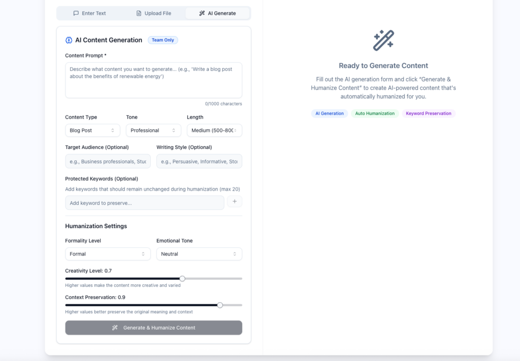The height and width of the screenshot is (361, 520).
Task: Click the brain icon beside AI Content Generation
Action: coord(69,40)
